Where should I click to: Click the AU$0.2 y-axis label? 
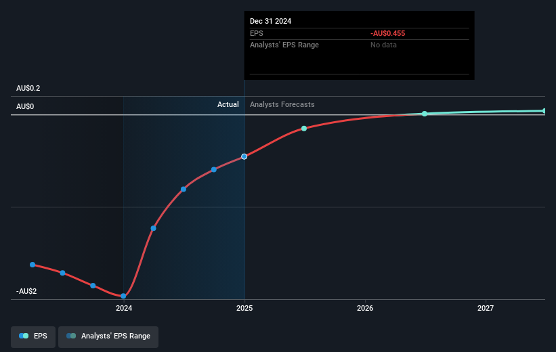(x=28, y=88)
